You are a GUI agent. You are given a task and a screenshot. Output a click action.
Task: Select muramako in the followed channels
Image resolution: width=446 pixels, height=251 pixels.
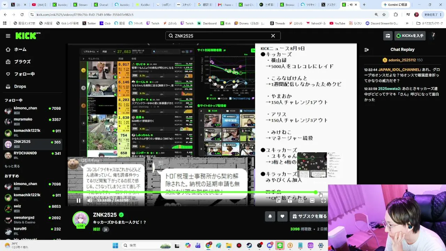click(33, 121)
